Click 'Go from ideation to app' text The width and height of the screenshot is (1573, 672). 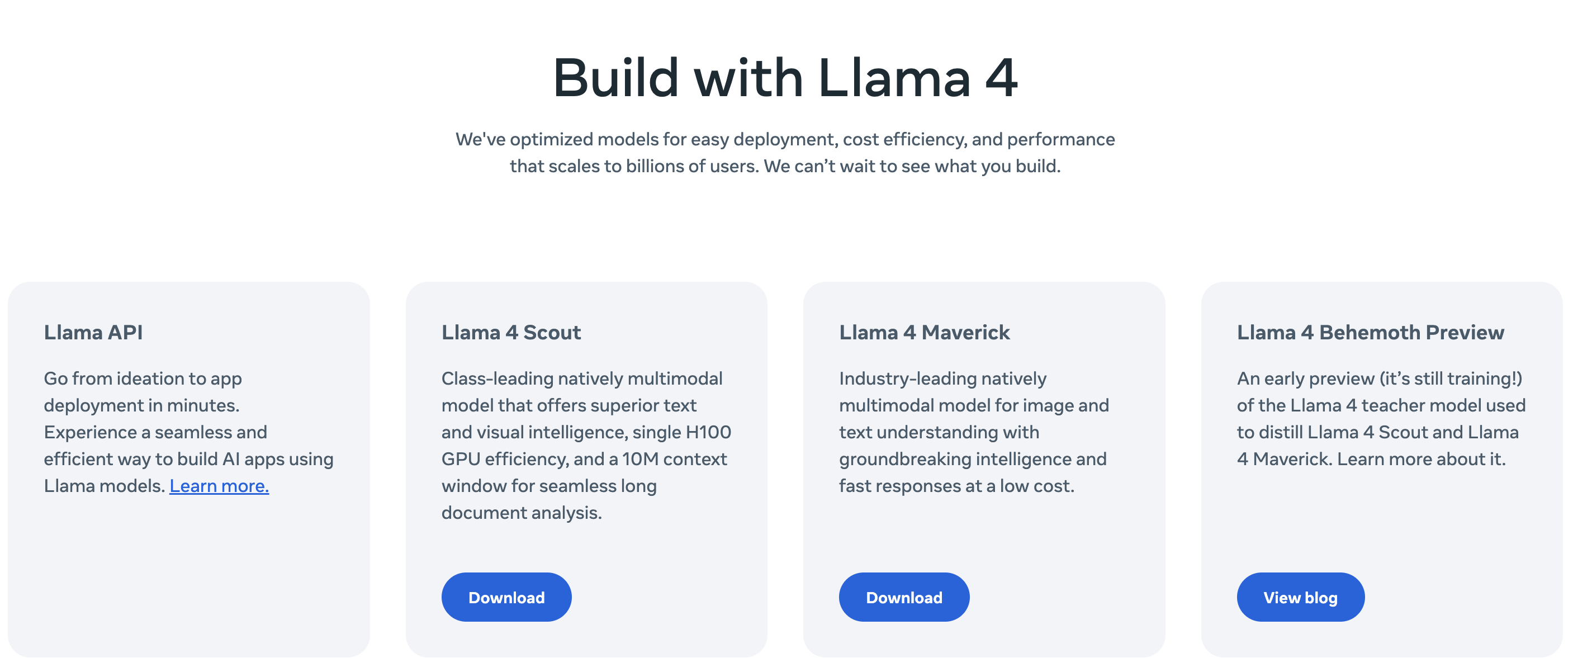(143, 378)
